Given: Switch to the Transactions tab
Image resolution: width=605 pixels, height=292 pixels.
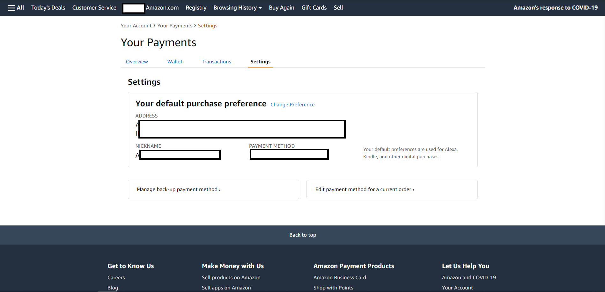Looking at the screenshot, I should pos(216,61).
